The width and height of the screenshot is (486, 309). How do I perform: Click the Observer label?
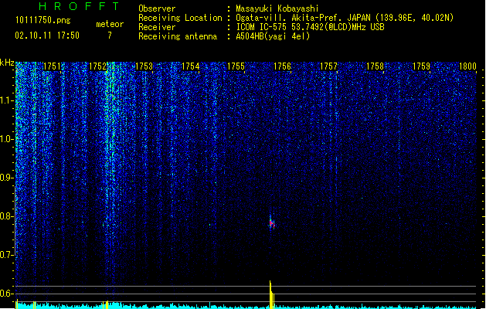pyautogui.click(x=157, y=8)
